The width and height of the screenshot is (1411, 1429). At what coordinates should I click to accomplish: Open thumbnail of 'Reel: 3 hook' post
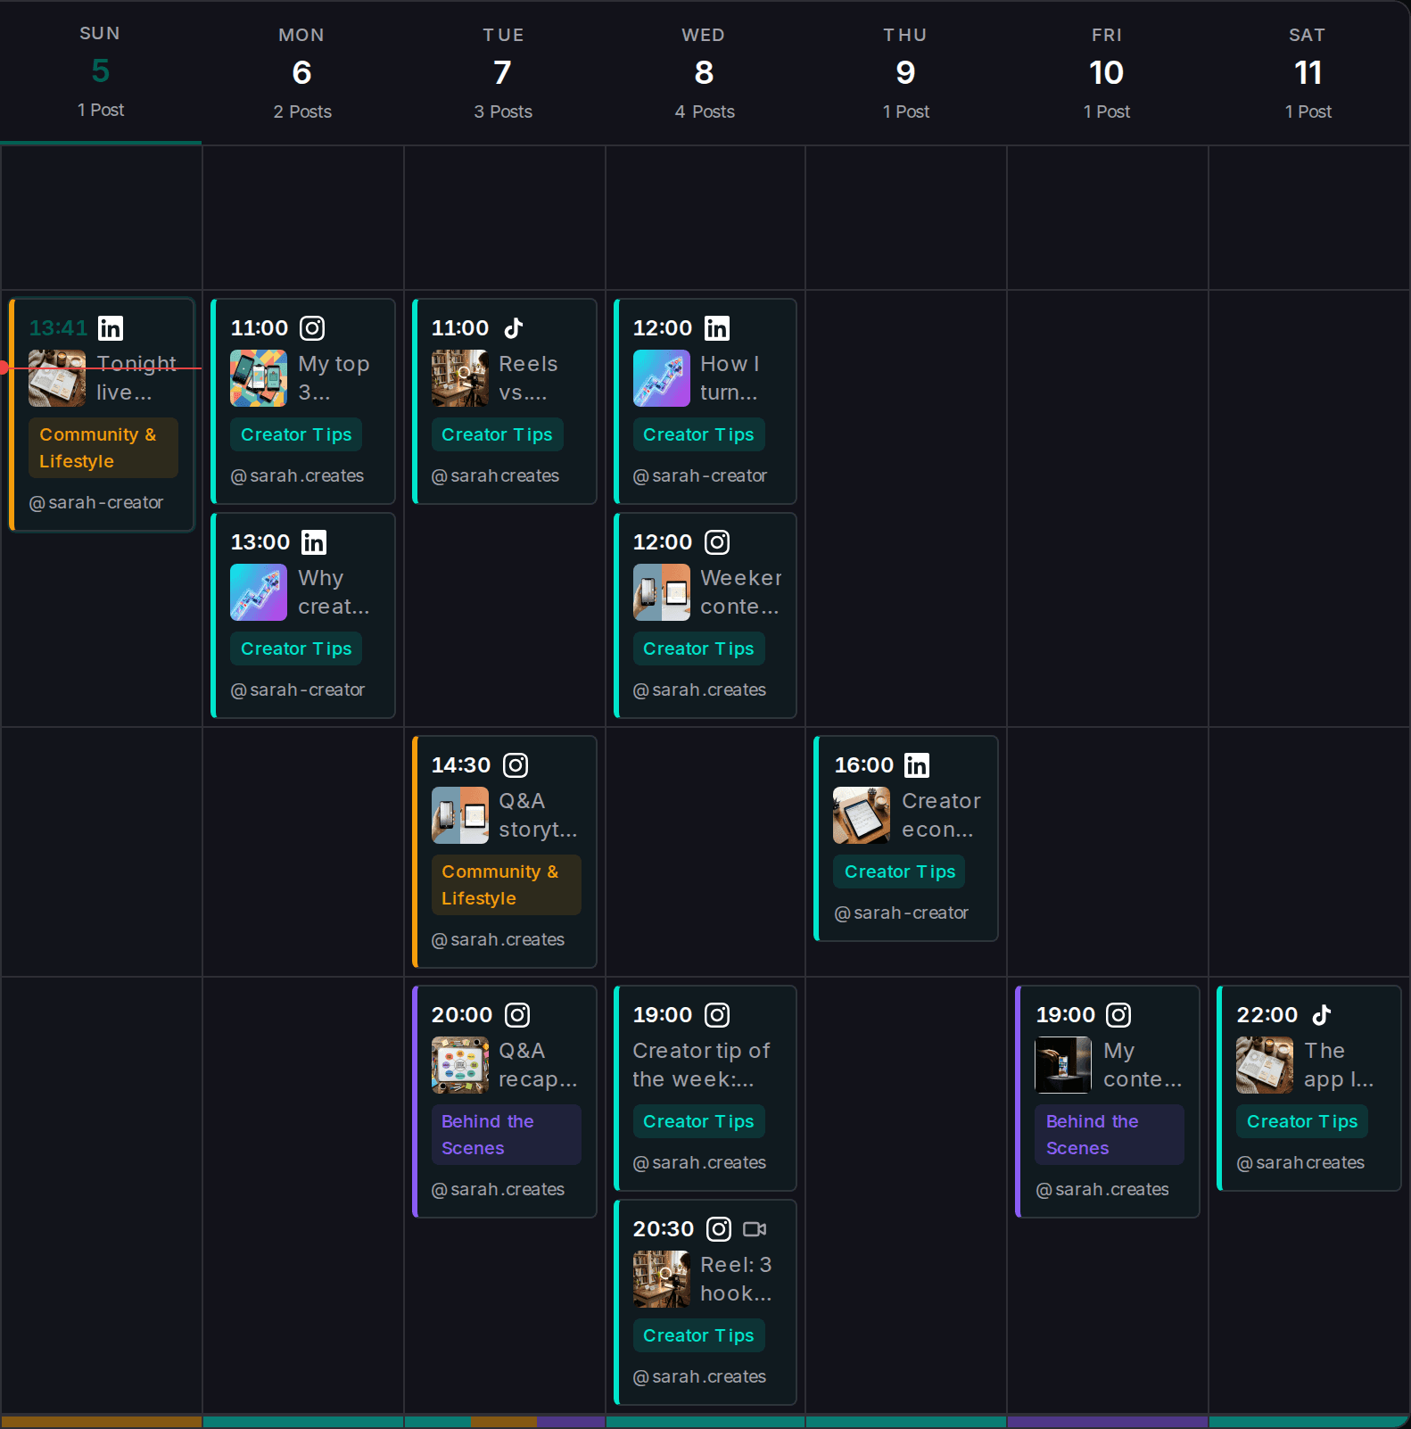pyautogui.click(x=662, y=1279)
